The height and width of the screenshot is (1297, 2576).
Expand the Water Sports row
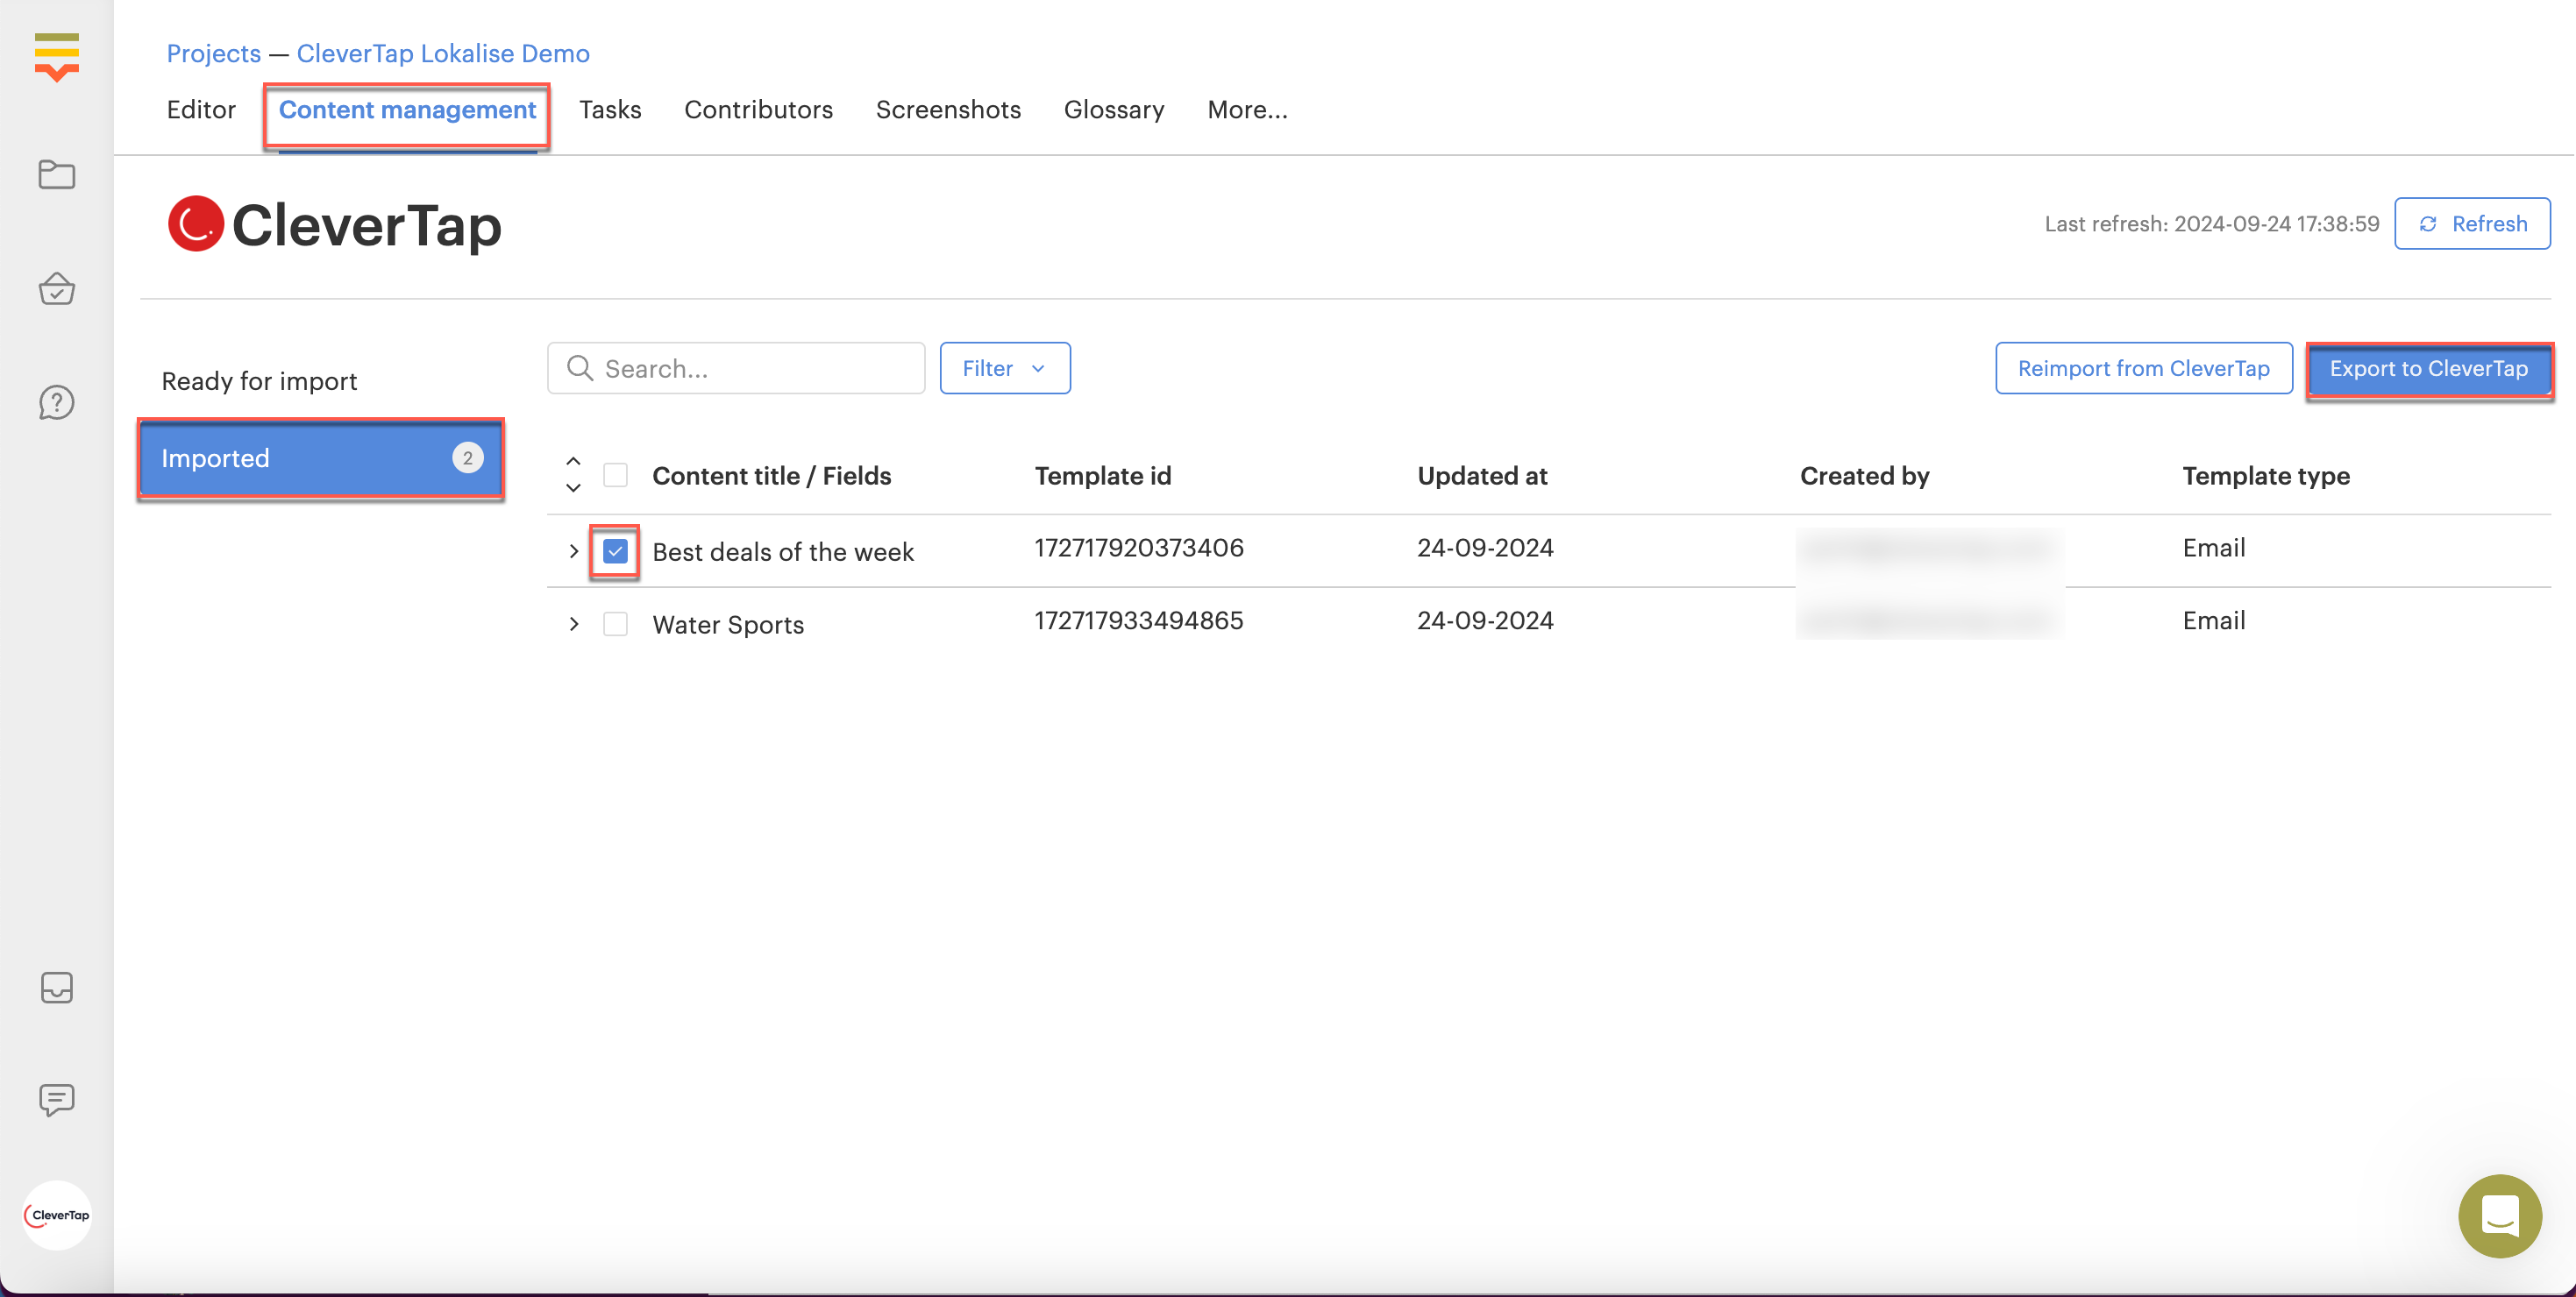click(x=573, y=625)
